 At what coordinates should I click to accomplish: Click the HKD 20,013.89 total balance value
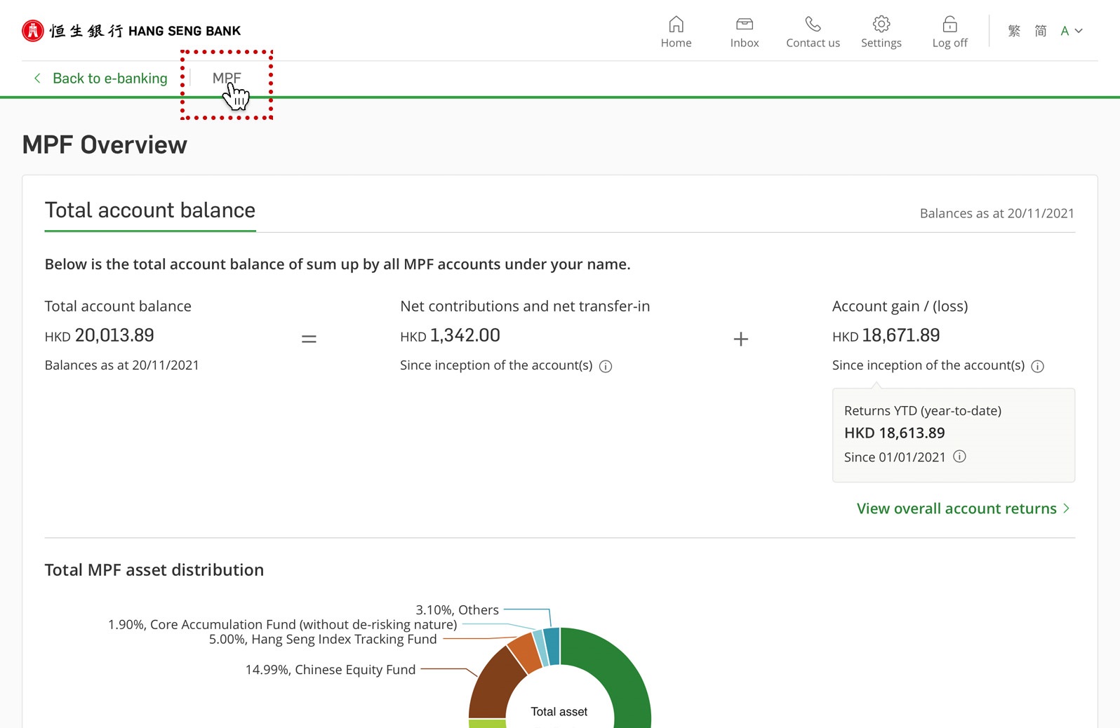tap(100, 336)
